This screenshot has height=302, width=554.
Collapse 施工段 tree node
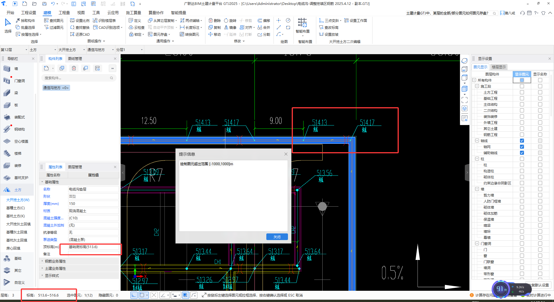coord(477,86)
